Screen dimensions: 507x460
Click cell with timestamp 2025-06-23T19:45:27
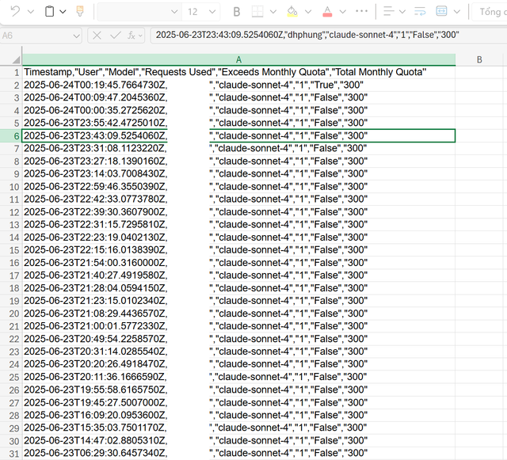[x=238, y=402]
